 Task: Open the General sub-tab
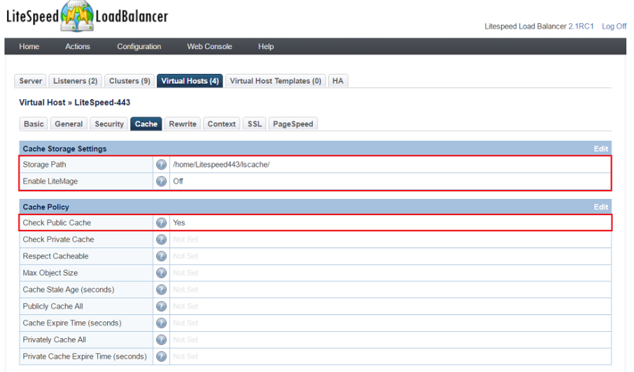[69, 124]
